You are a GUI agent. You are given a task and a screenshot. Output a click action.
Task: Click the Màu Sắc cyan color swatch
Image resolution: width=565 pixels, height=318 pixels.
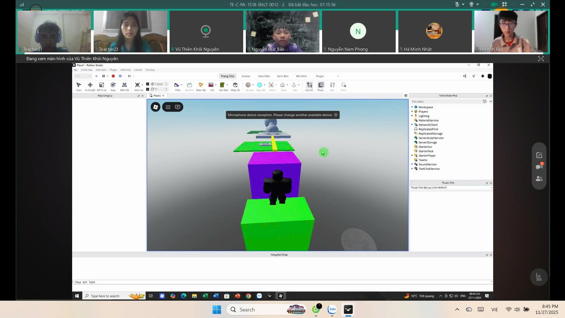tap(259, 85)
